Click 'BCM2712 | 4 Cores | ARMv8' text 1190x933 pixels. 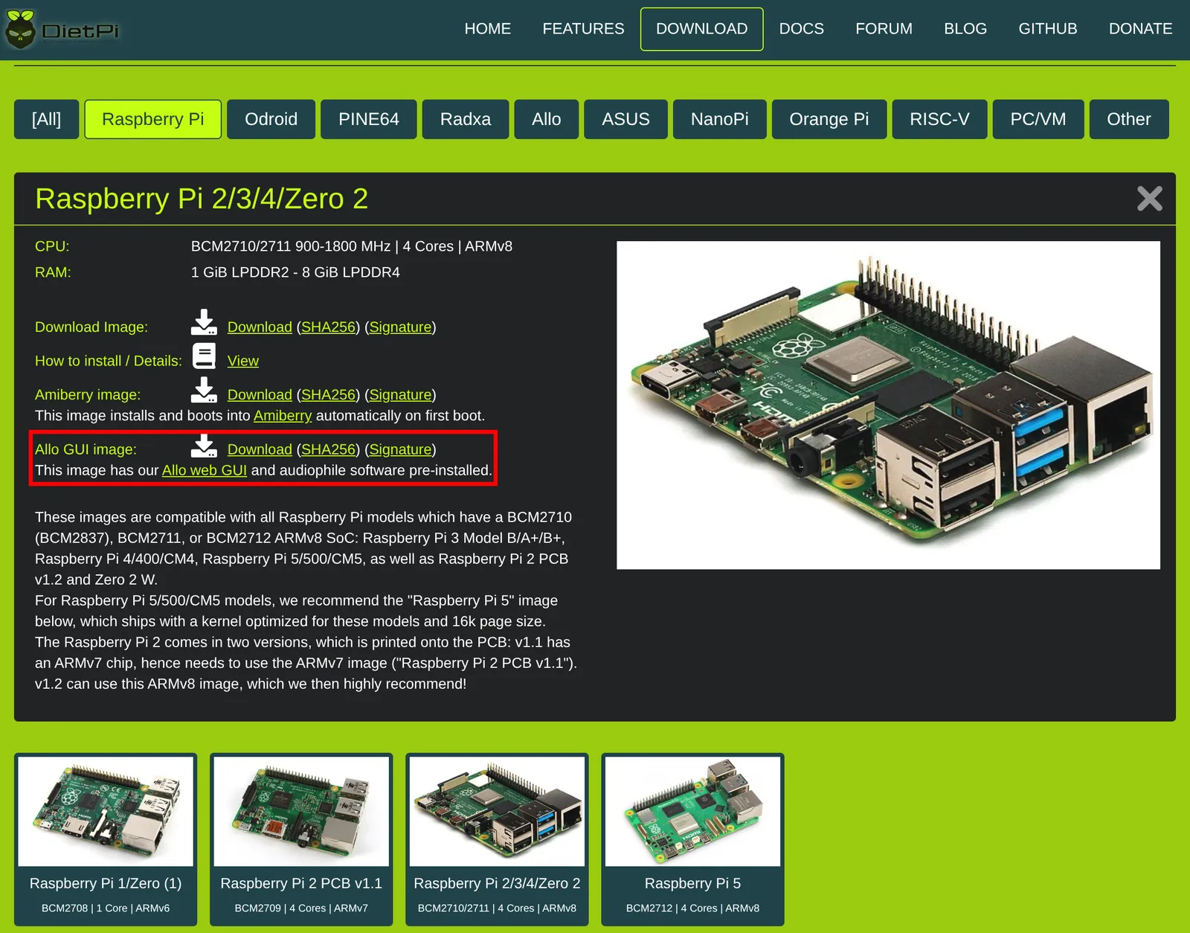pos(692,908)
